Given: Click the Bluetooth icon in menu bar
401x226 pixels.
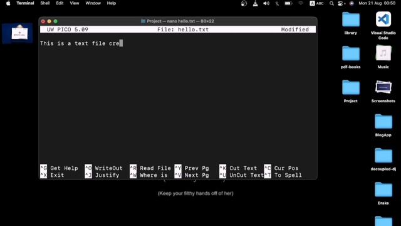Looking at the screenshot, I should 277,3.
